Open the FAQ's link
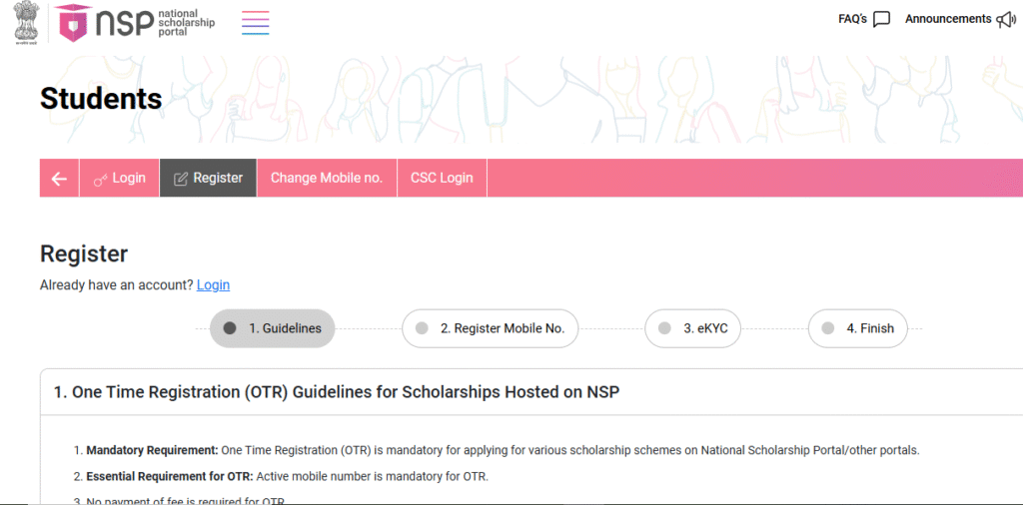 852,19
